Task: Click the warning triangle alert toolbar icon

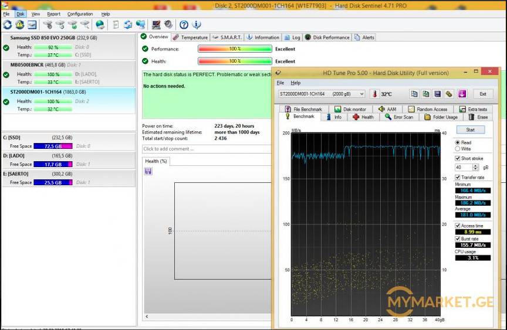Action: point(20,25)
